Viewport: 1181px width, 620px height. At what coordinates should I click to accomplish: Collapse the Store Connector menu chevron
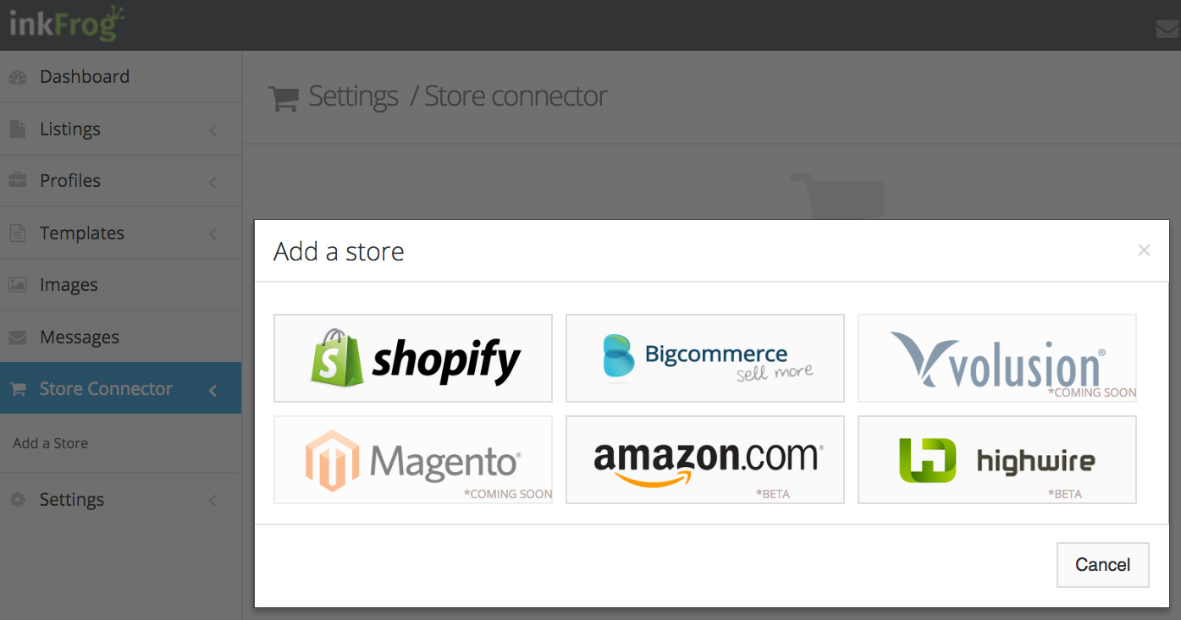212,390
